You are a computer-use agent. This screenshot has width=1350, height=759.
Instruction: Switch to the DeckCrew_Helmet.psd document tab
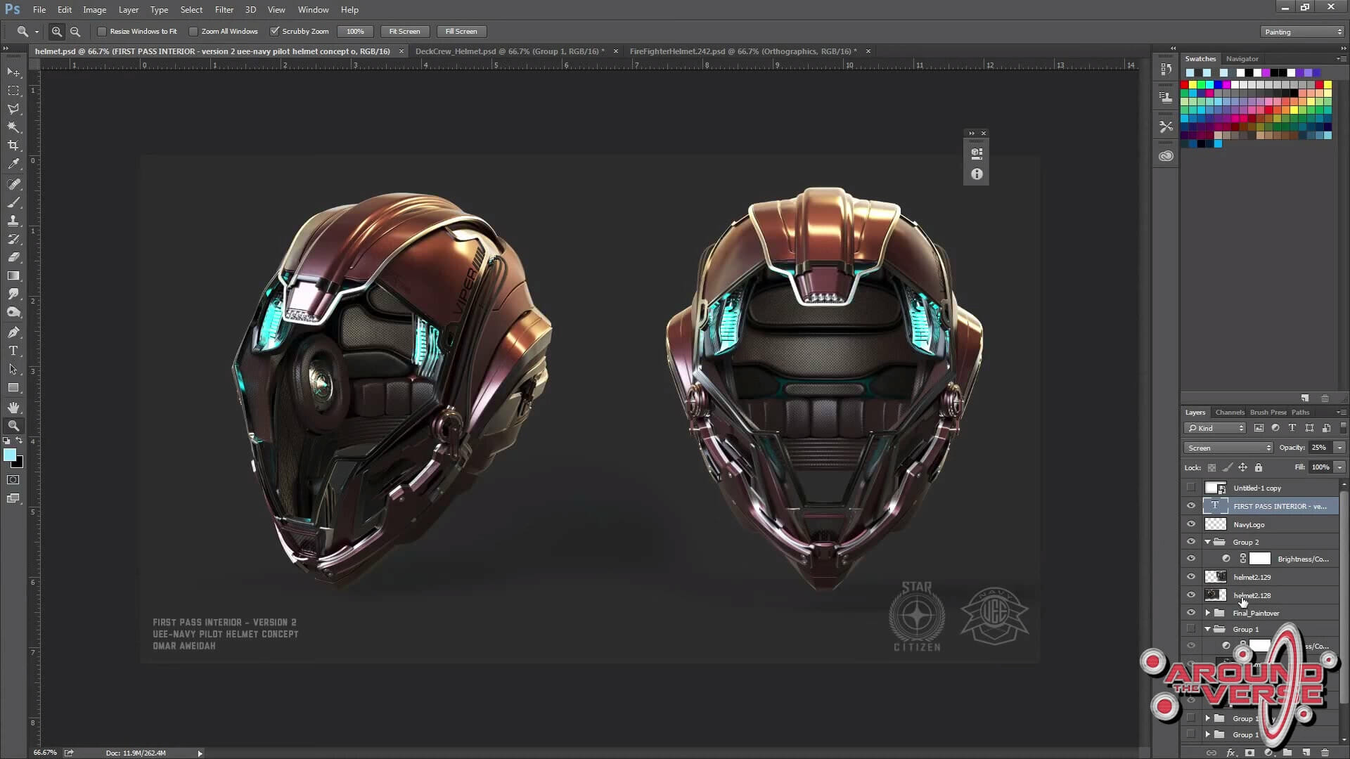[x=506, y=51]
